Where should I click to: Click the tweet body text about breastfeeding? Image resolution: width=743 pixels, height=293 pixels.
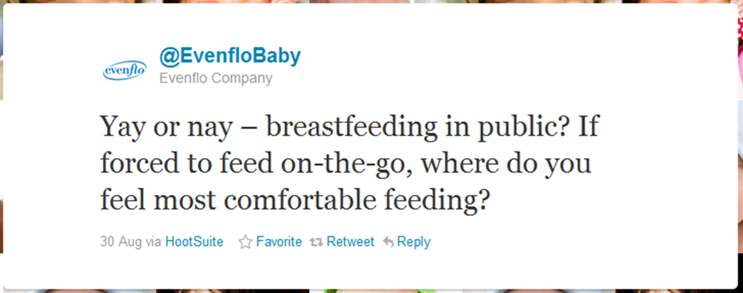pyautogui.click(x=351, y=164)
